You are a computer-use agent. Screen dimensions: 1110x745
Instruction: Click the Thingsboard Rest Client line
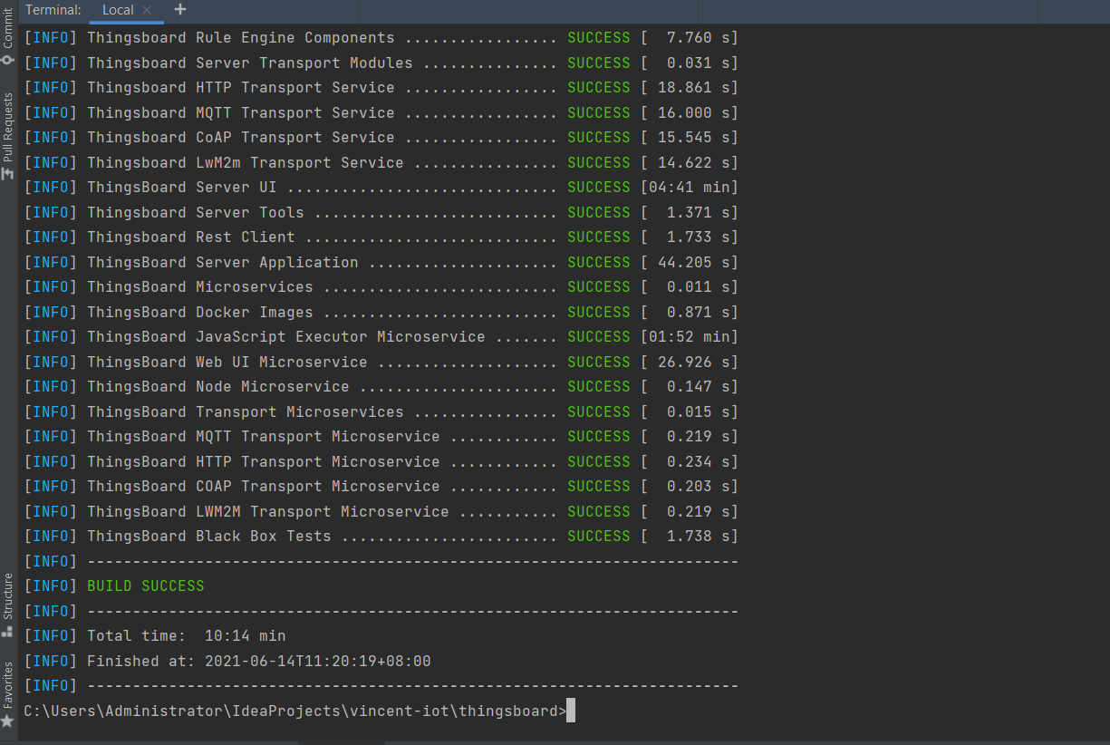coord(381,237)
